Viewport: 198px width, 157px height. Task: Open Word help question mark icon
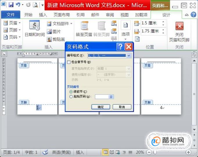tap(193, 15)
